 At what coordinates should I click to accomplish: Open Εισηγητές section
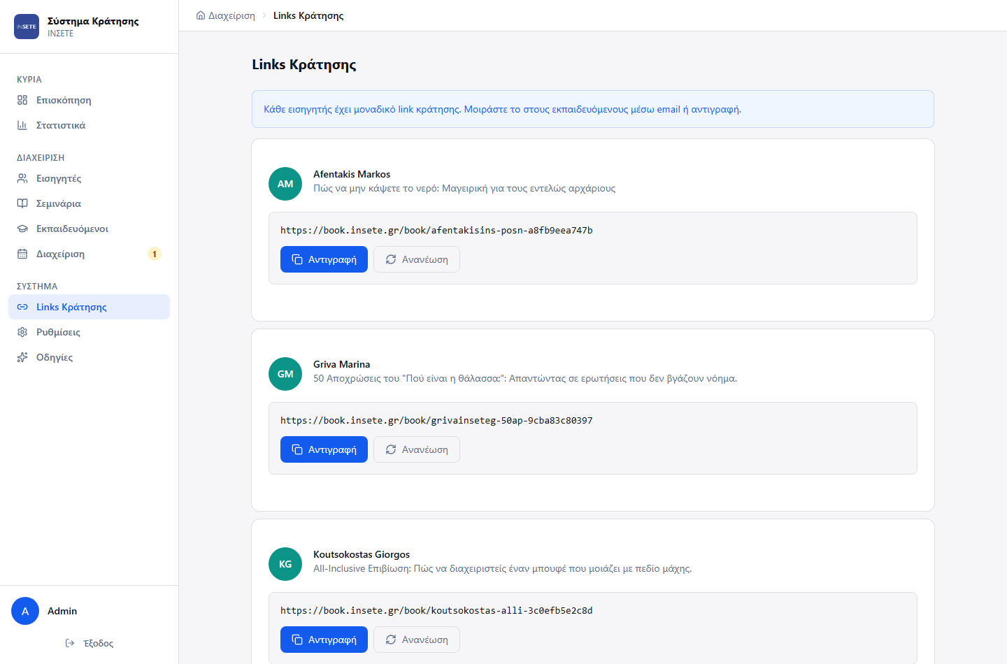[89, 178]
